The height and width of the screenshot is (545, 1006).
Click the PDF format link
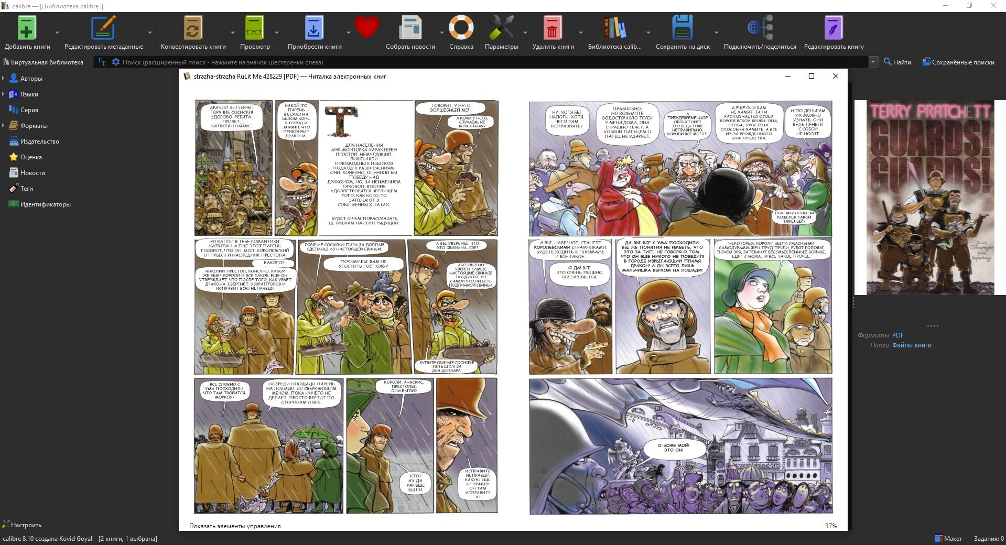[897, 335]
